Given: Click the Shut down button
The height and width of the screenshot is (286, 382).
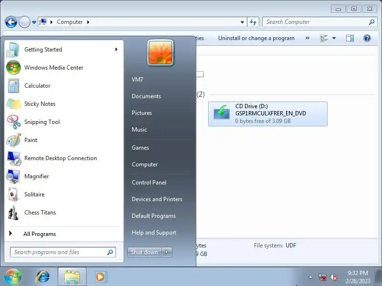Looking at the screenshot, I should 145,252.
